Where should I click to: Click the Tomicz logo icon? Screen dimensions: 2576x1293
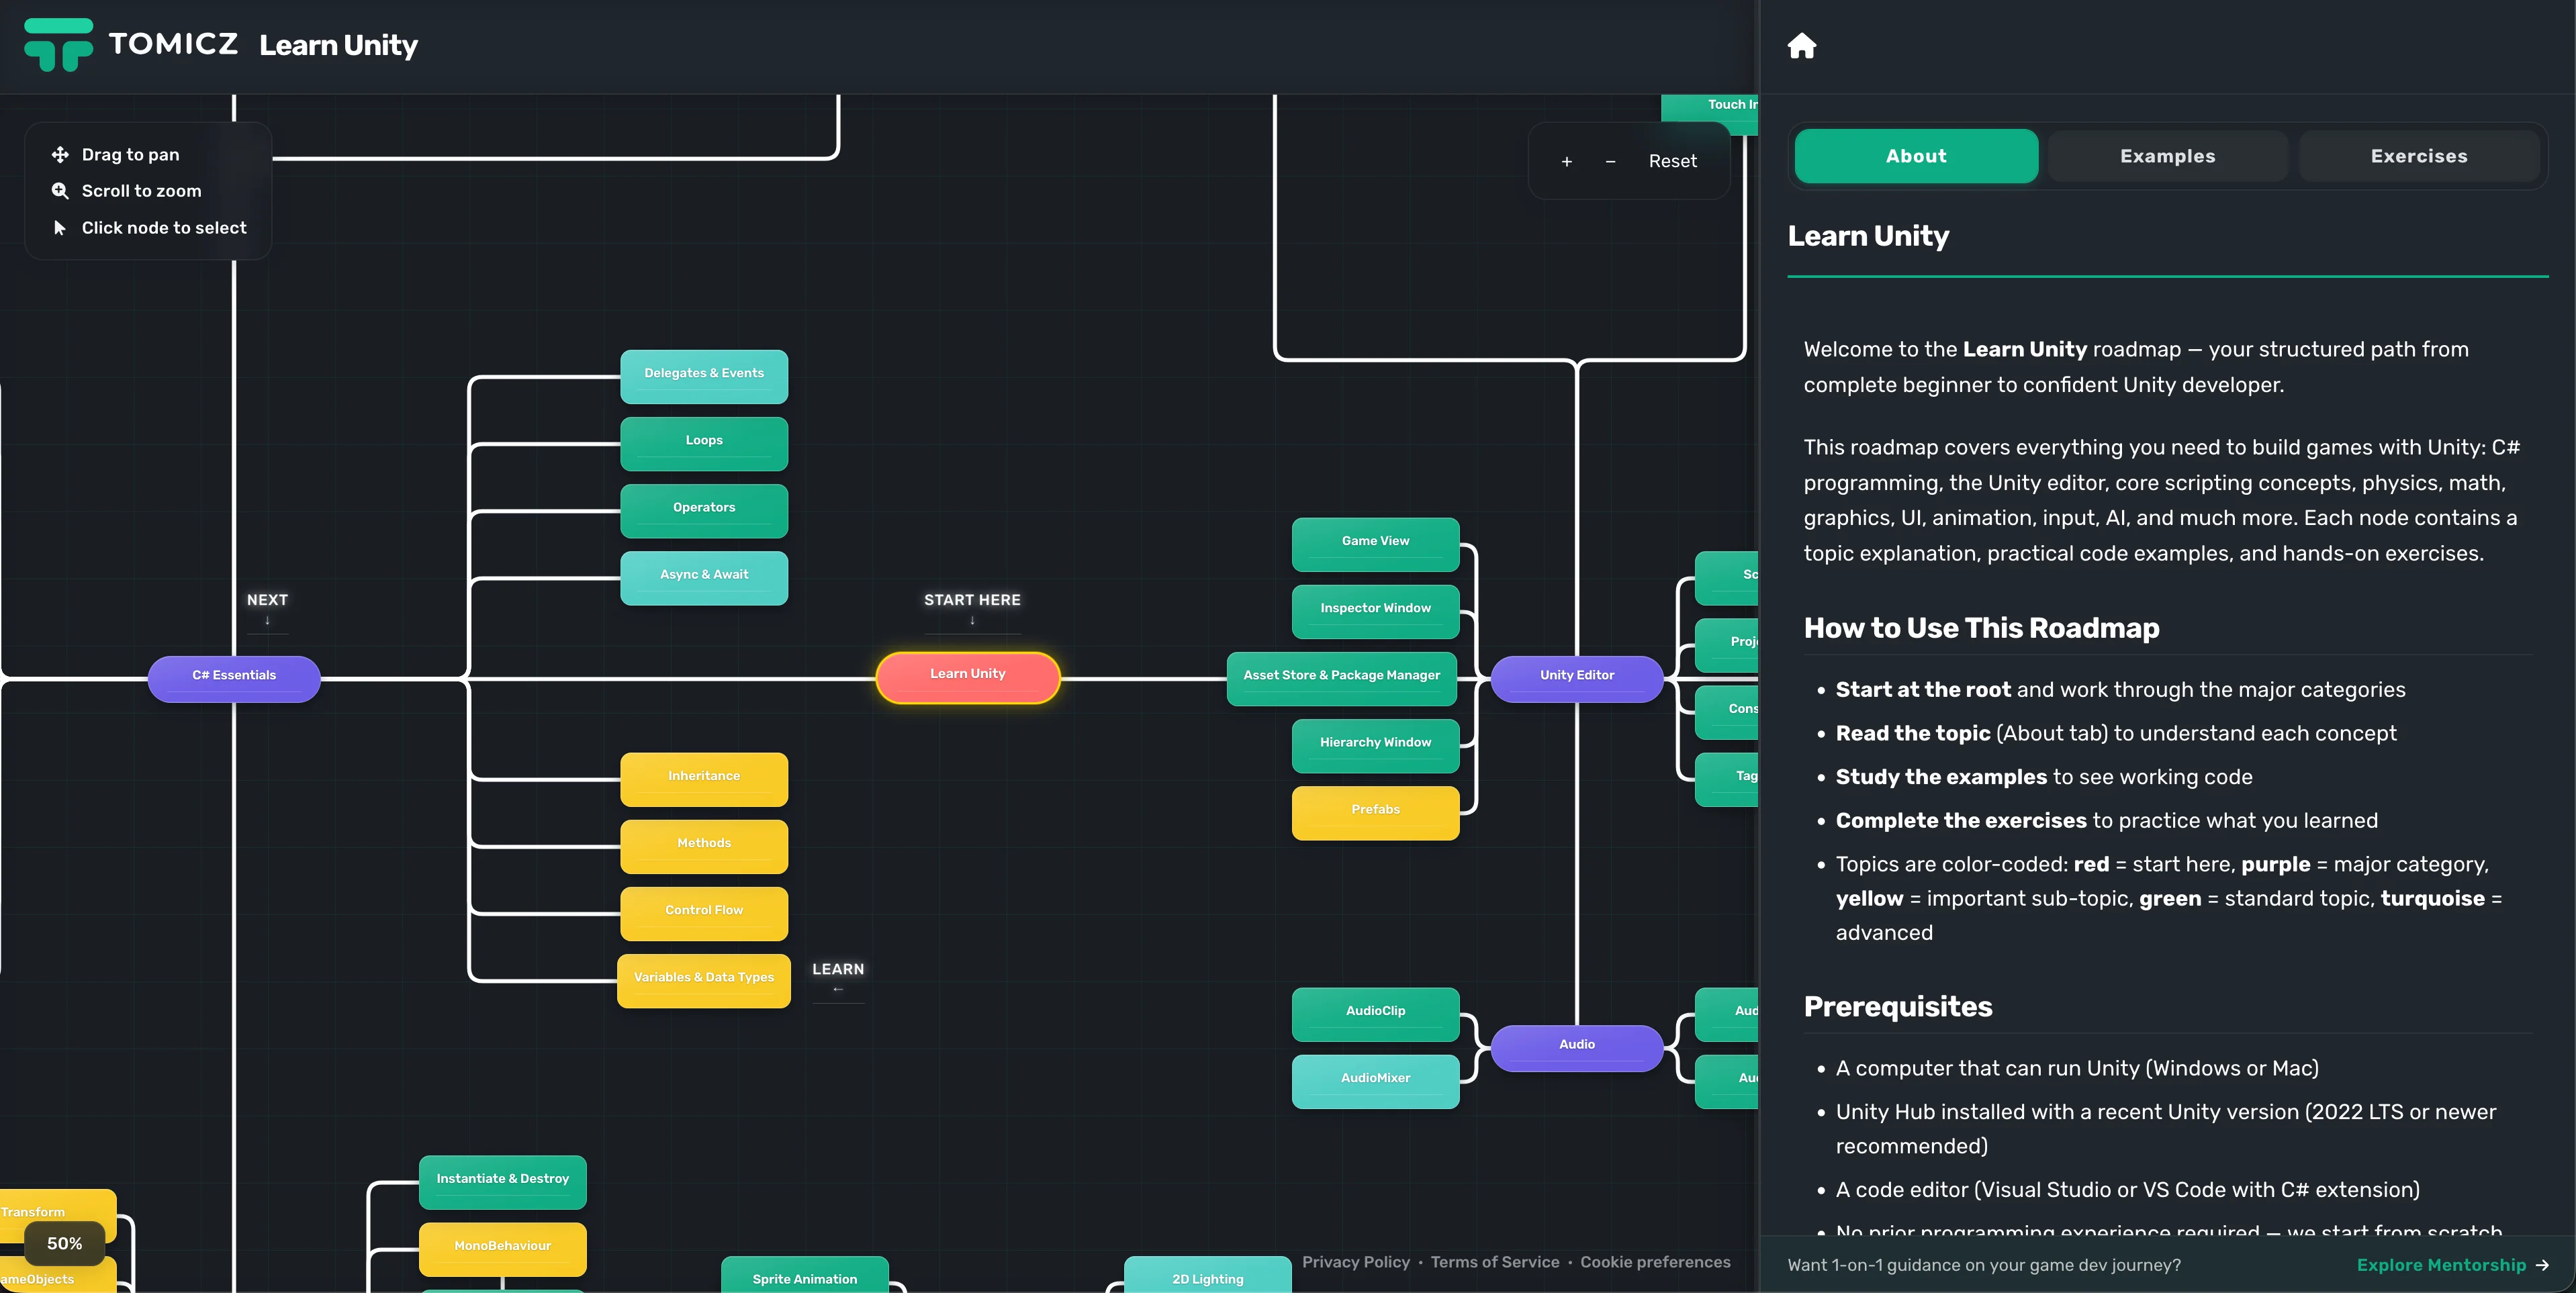point(58,45)
